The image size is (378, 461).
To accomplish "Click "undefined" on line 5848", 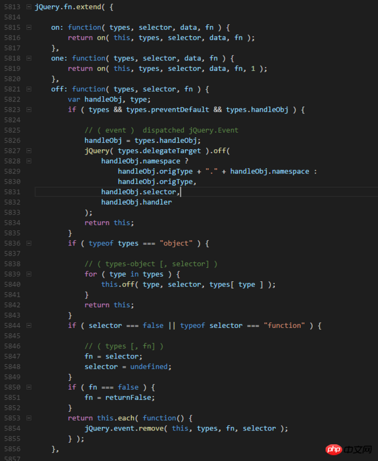I will click(x=149, y=366).
